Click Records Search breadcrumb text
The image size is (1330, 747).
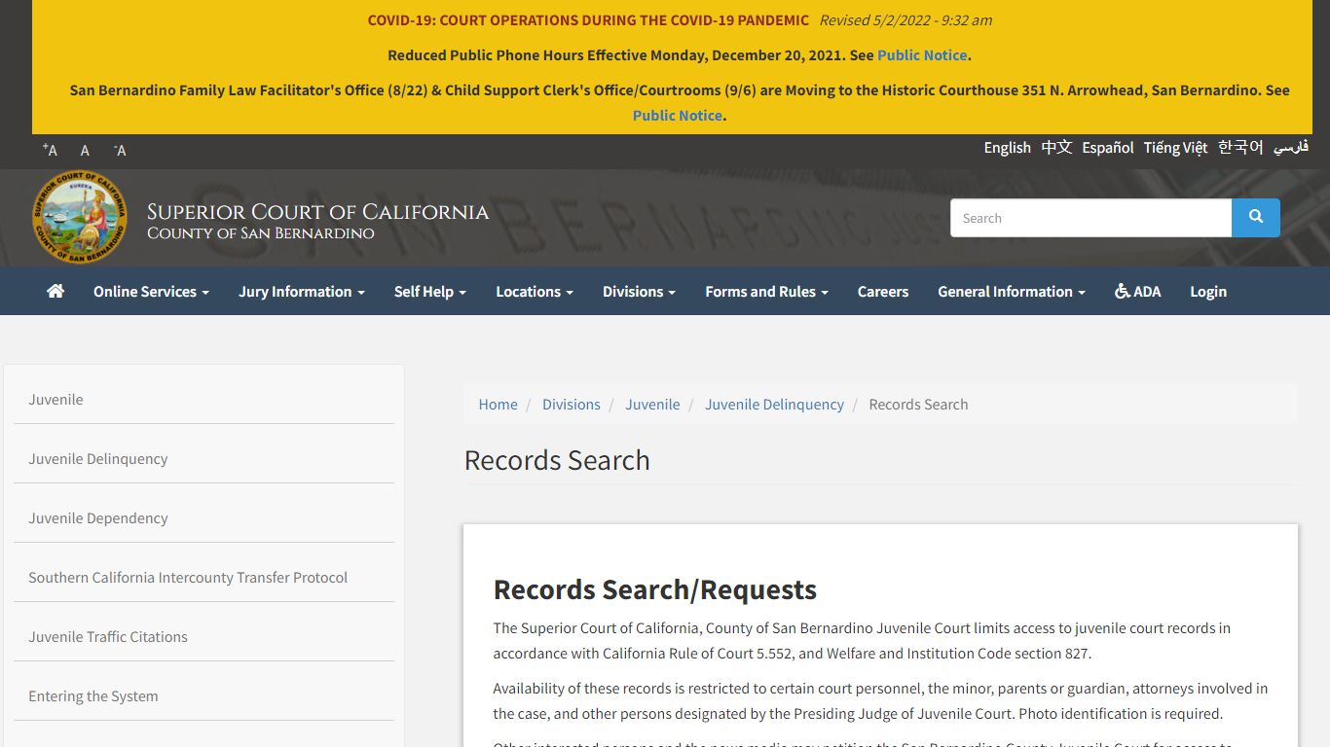point(918,405)
